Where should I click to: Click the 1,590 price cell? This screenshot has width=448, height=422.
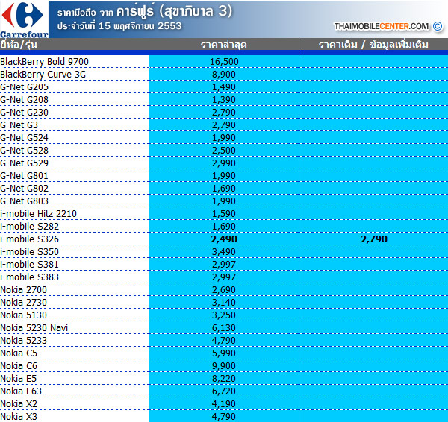224,214
